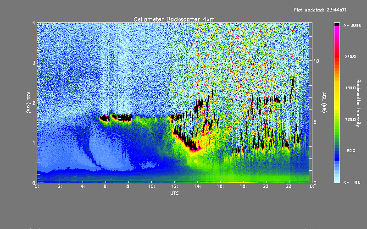Viewport: 367px width, 229px height.
Task: Click the "2:" UTC hour tick label
Action: tap(60, 186)
